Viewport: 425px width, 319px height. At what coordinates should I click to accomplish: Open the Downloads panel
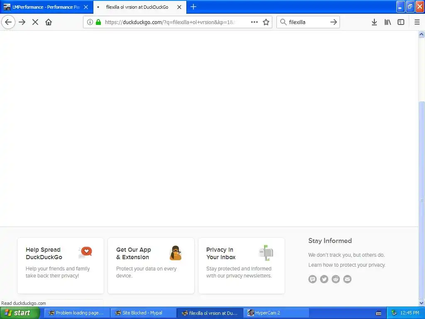click(374, 22)
